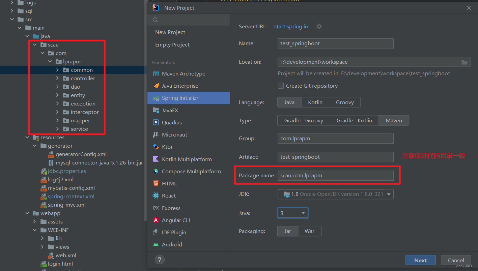This screenshot has width=478, height=271.
Task: Click the Cancel button
Action: pyautogui.click(x=456, y=260)
